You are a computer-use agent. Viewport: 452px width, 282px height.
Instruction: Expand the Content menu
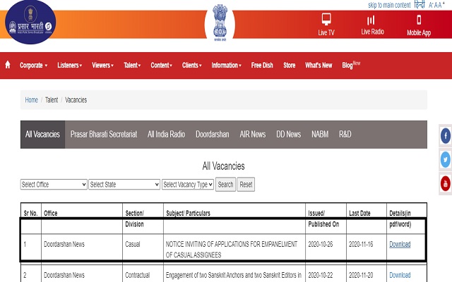(x=161, y=66)
